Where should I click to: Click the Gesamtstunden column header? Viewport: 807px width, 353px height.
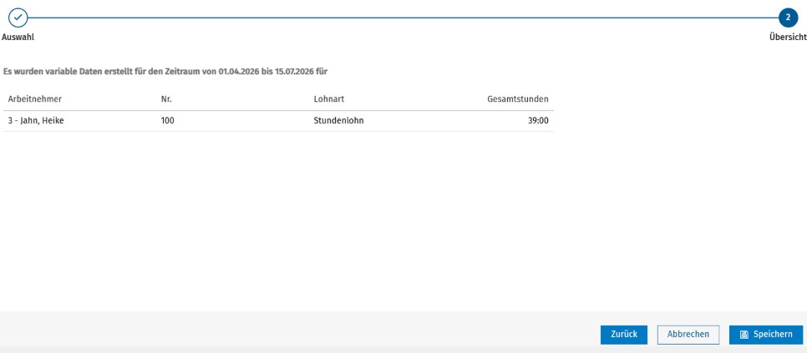pos(518,98)
